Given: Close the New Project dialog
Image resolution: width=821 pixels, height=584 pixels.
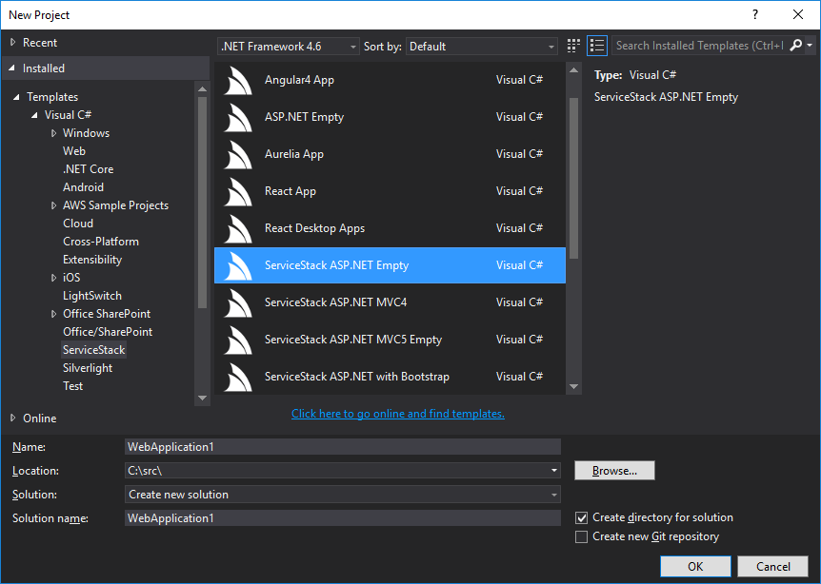Looking at the screenshot, I should click(x=798, y=14).
